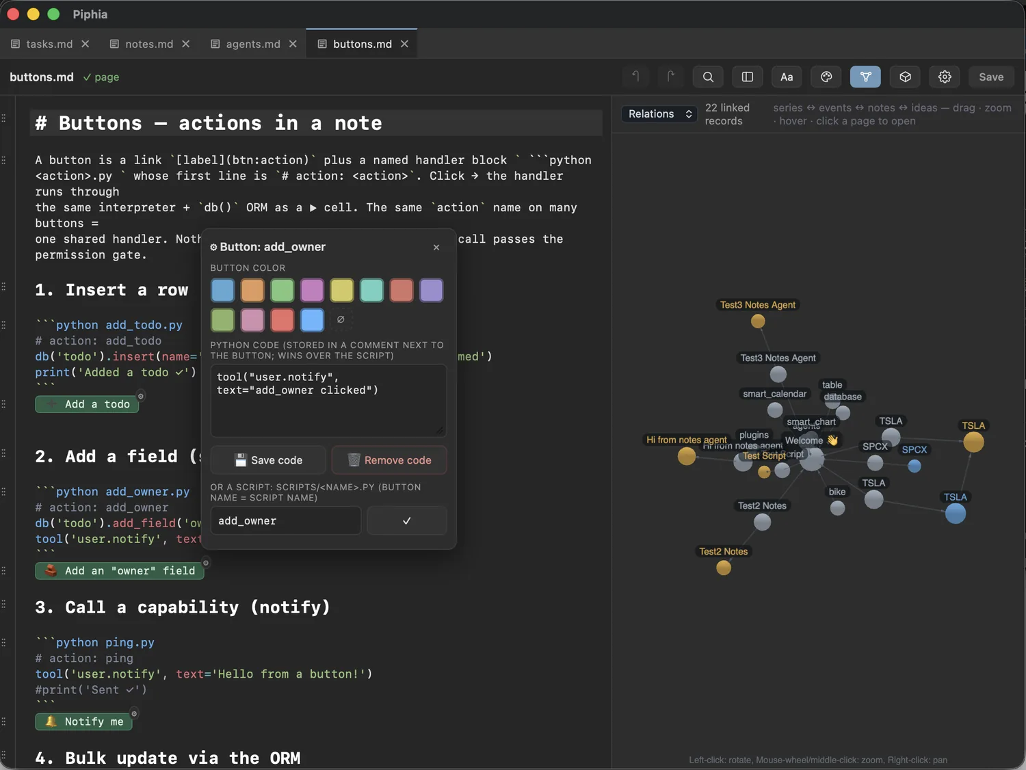Close the agents.md tab
The image size is (1026, 770).
pos(293,44)
